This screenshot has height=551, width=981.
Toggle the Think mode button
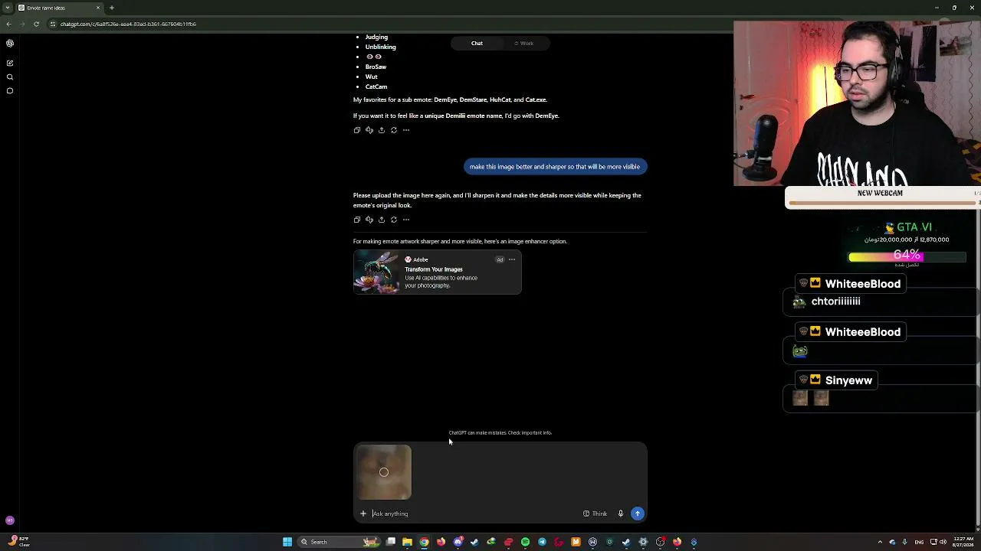pos(595,514)
